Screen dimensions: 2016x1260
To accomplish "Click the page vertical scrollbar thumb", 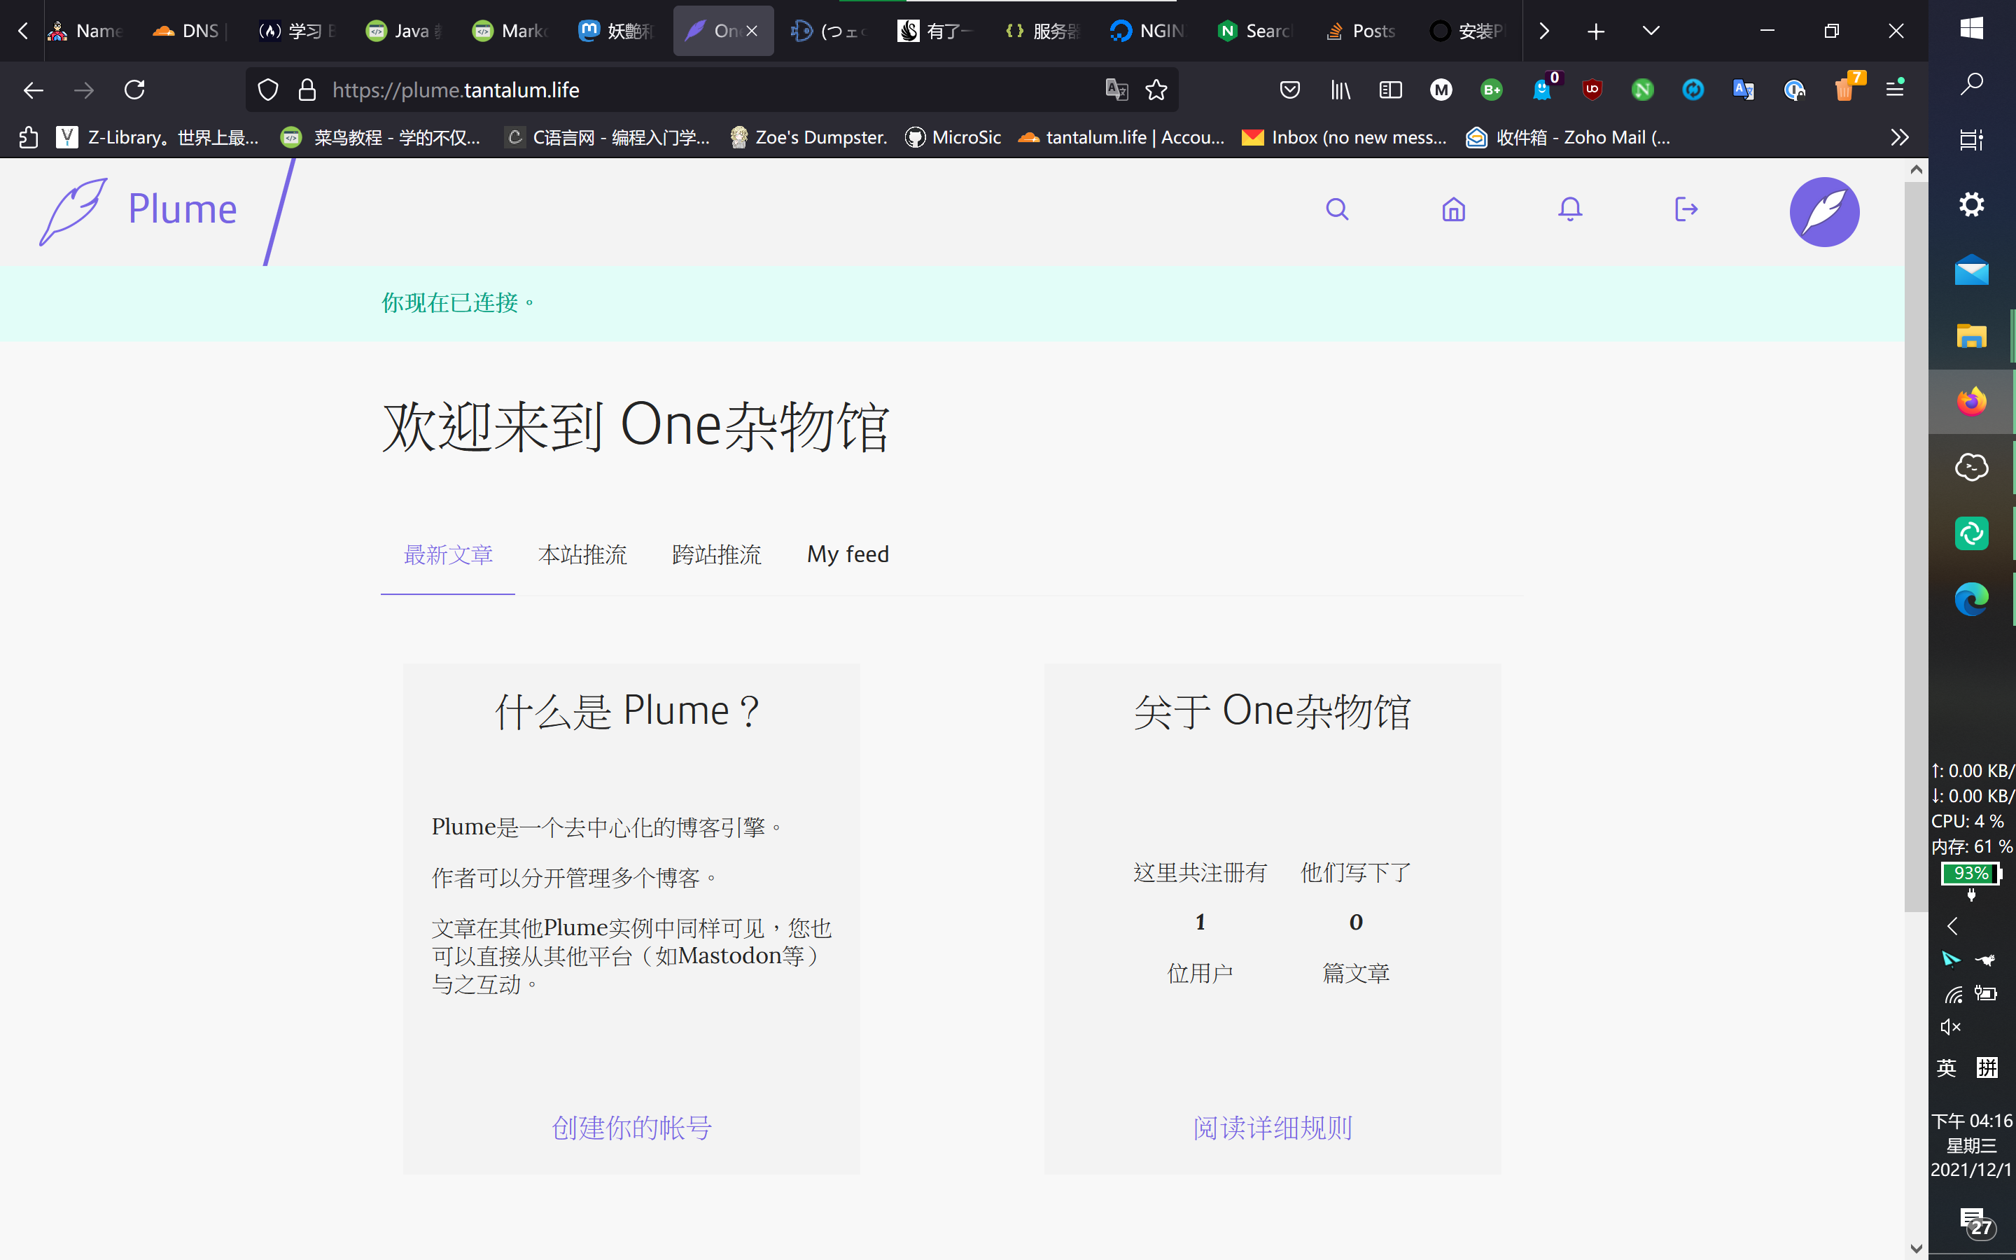I will pyautogui.click(x=1916, y=547).
